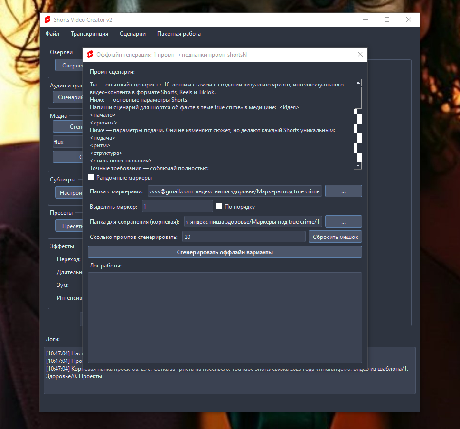460x429 pixels.
Task: Browse for the Папка для сохранения folder
Action: click(x=344, y=222)
